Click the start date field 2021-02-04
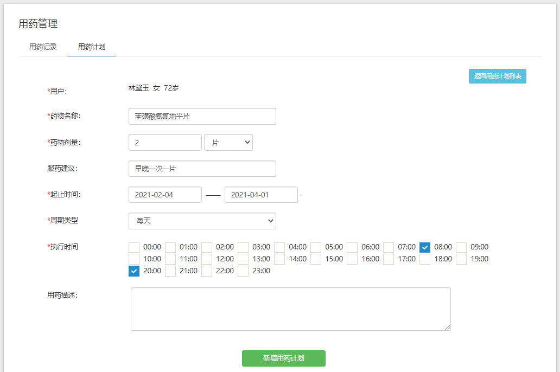560x372 pixels. (164, 194)
